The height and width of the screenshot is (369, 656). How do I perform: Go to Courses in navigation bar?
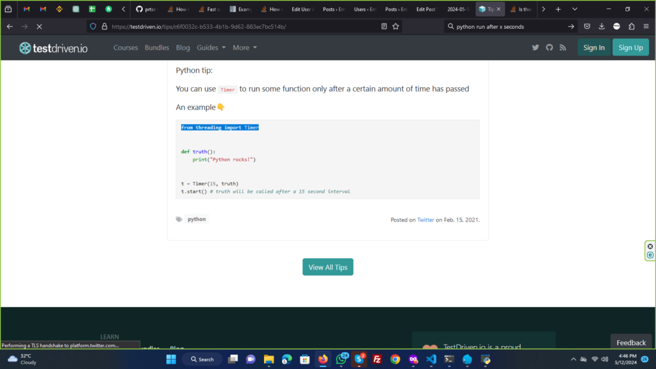pos(126,47)
